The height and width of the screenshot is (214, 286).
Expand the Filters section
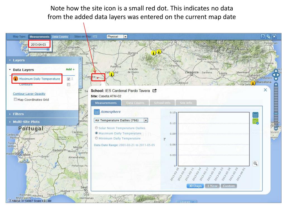pos(10,114)
